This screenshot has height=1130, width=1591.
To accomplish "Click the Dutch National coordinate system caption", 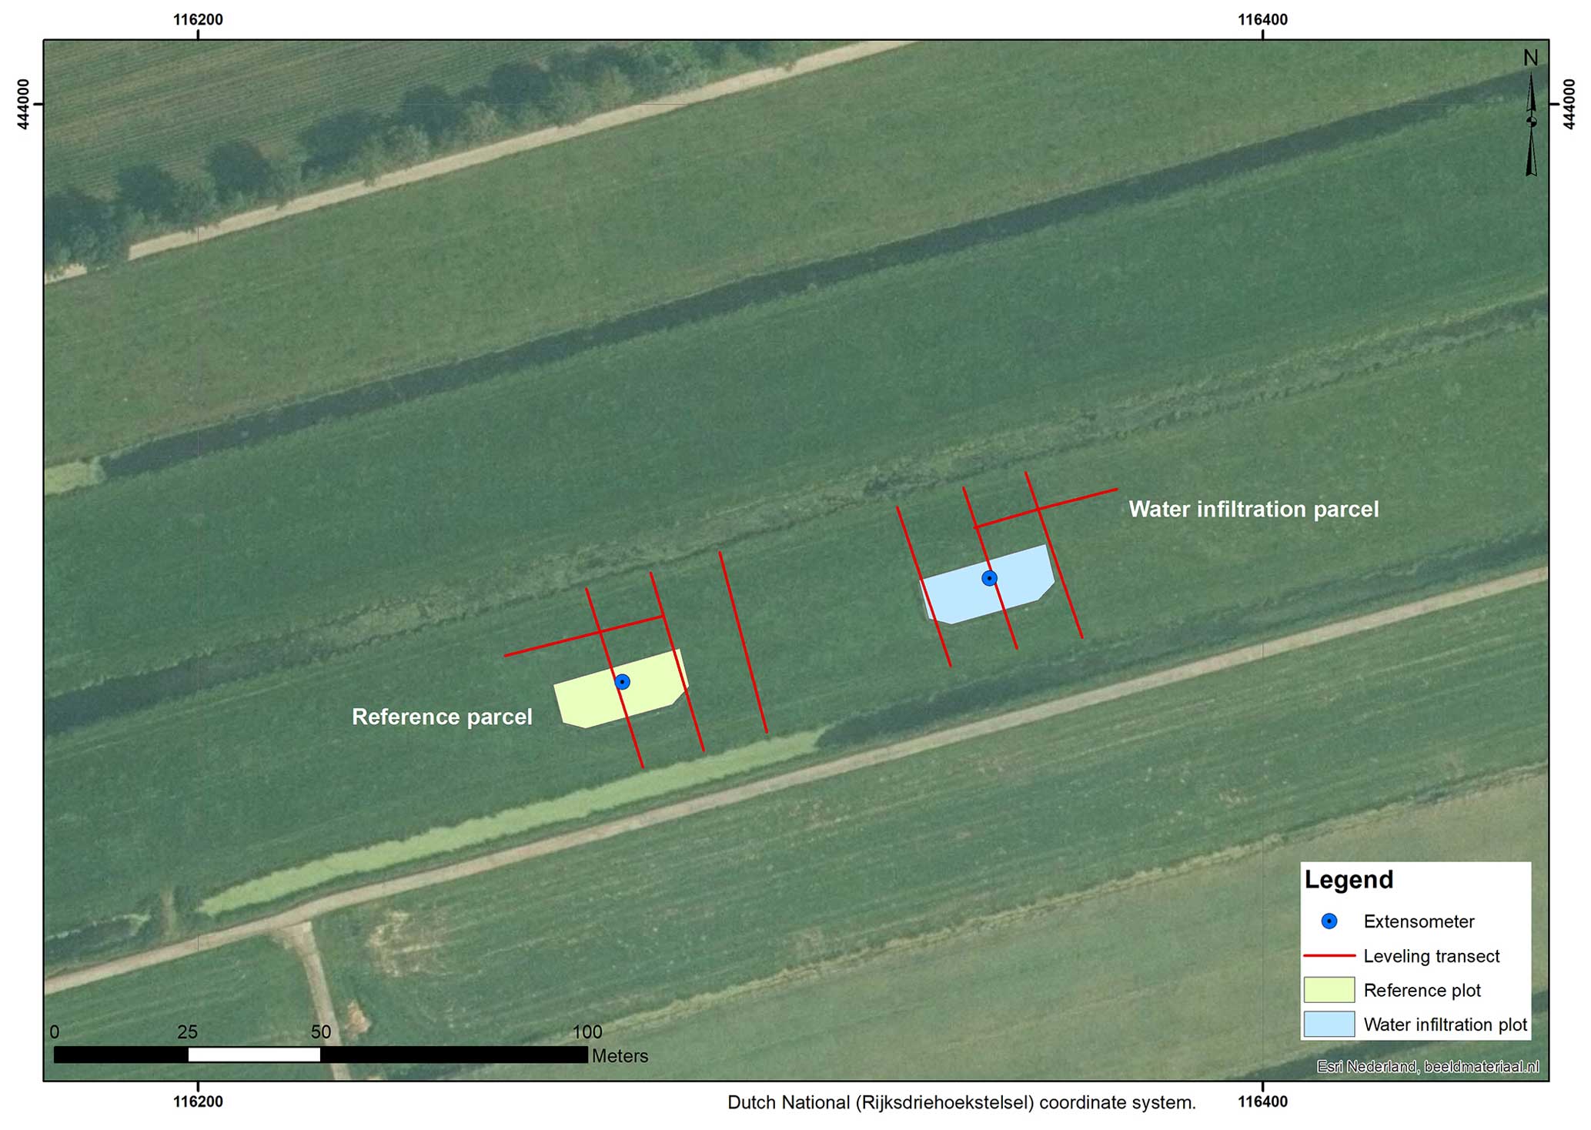I will tap(961, 1103).
